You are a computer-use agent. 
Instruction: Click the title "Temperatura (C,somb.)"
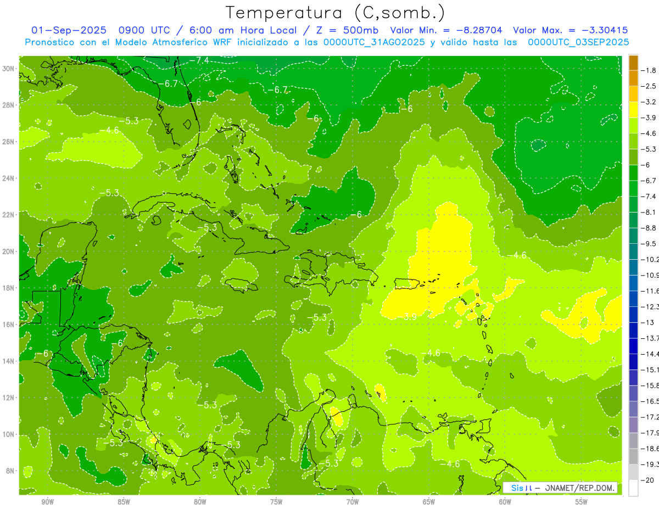pos(336,13)
